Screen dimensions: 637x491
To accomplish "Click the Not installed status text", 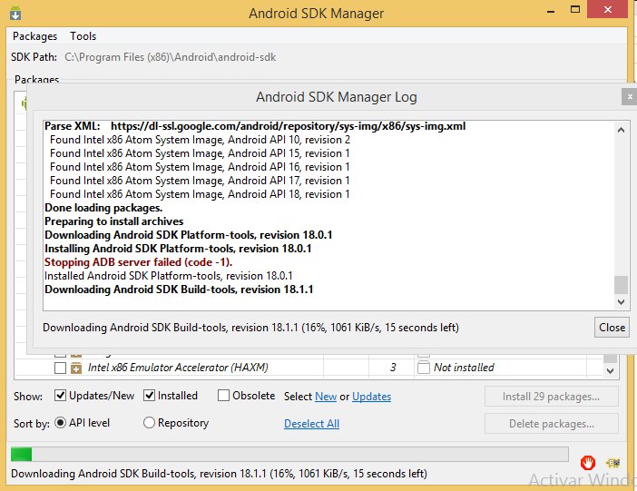I will click(x=464, y=368).
